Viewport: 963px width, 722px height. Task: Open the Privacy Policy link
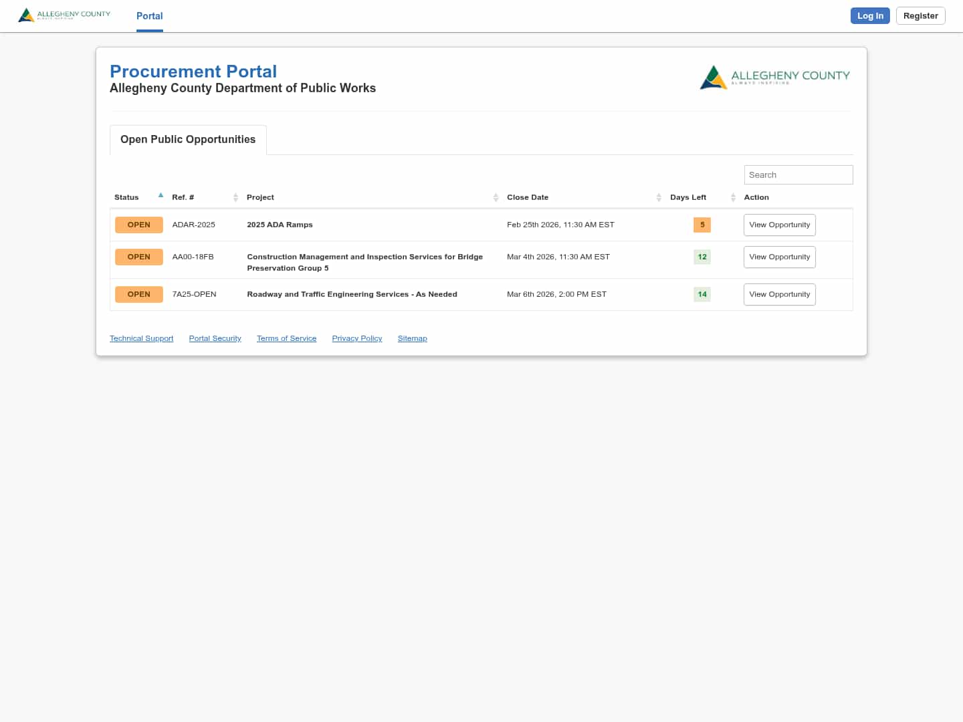click(356, 339)
